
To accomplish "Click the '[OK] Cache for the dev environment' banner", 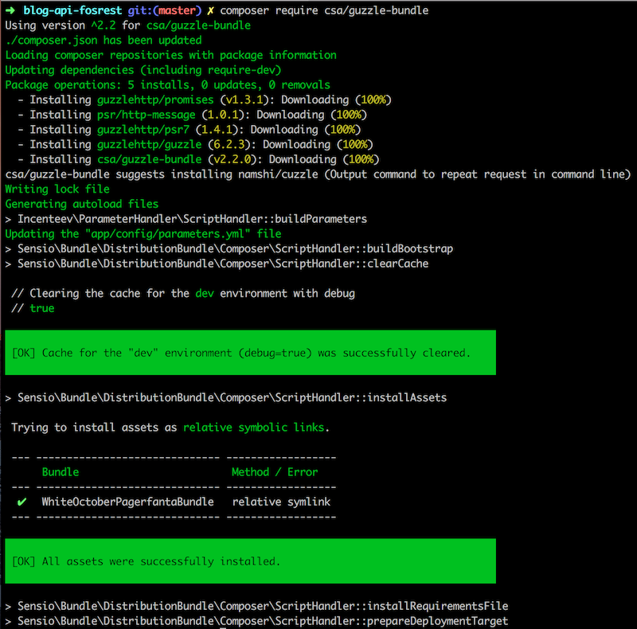I will tap(250, 353).
